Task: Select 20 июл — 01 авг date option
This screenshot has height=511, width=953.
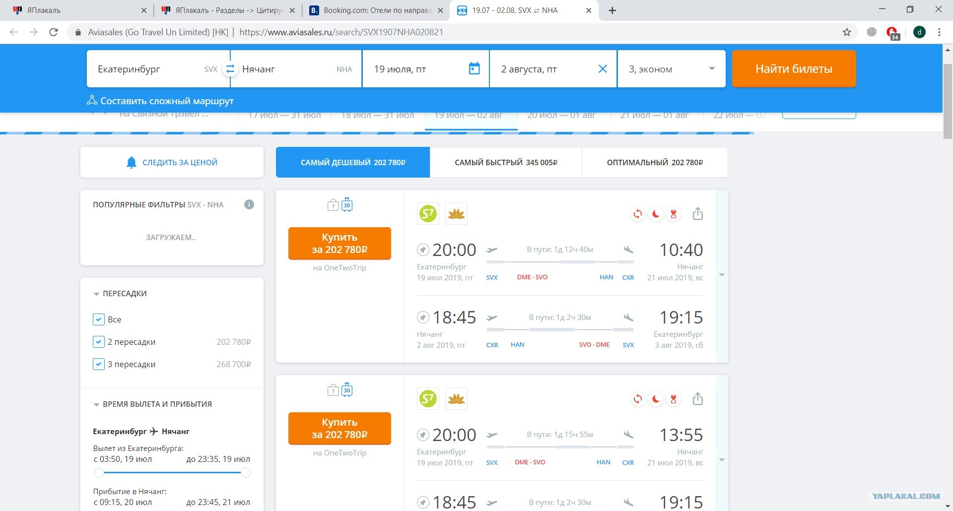Action: (561, 115)
